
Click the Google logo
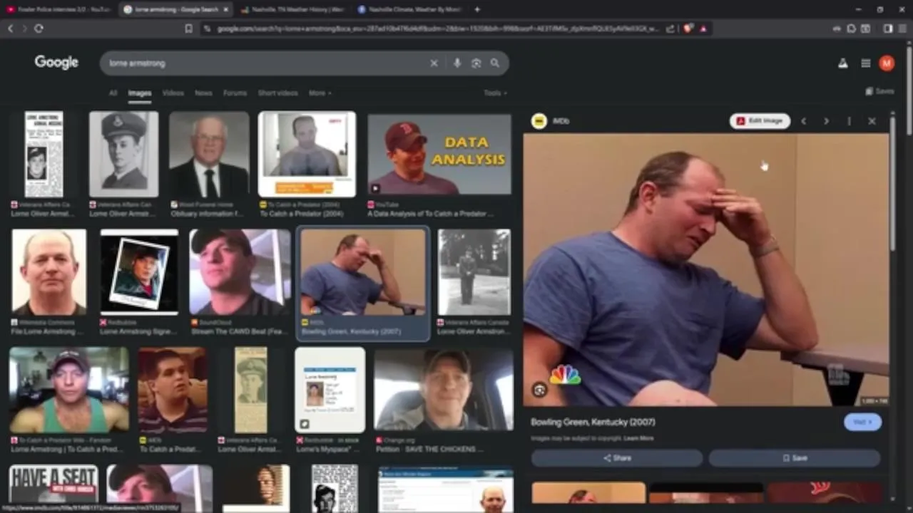tap(56, 63)
